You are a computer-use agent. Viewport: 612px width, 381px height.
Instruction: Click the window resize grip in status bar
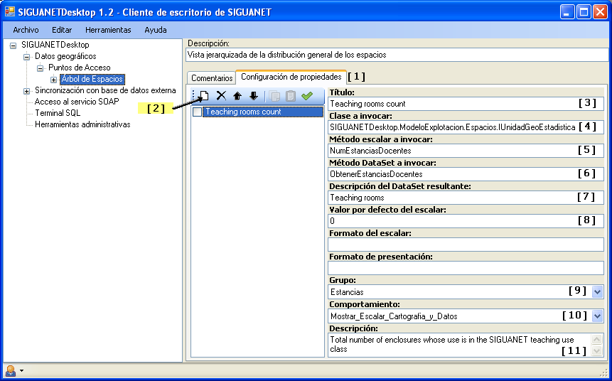coord(603,372)
